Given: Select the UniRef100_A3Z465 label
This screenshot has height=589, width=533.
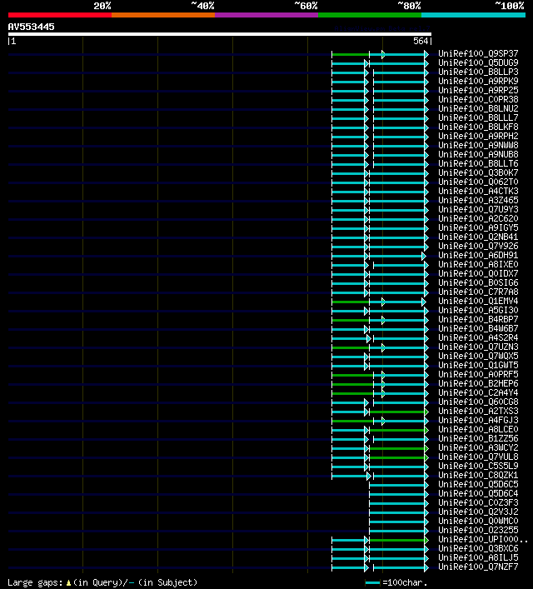Looking at the screenshot, I should (478, 200).
